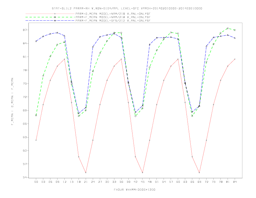Click the red O_MEAN minimum point at hour 21
The width and height of the screenshot is (256, 198).
click(x=86, y=172)
